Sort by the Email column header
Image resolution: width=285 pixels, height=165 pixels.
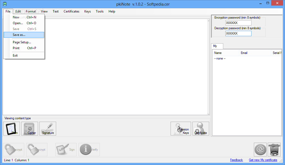[x=255, y=53]
